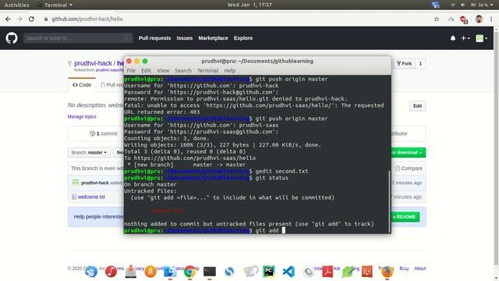Click the blue tray indicator icon in top bar
499x281 pixels.
point(435,5)
